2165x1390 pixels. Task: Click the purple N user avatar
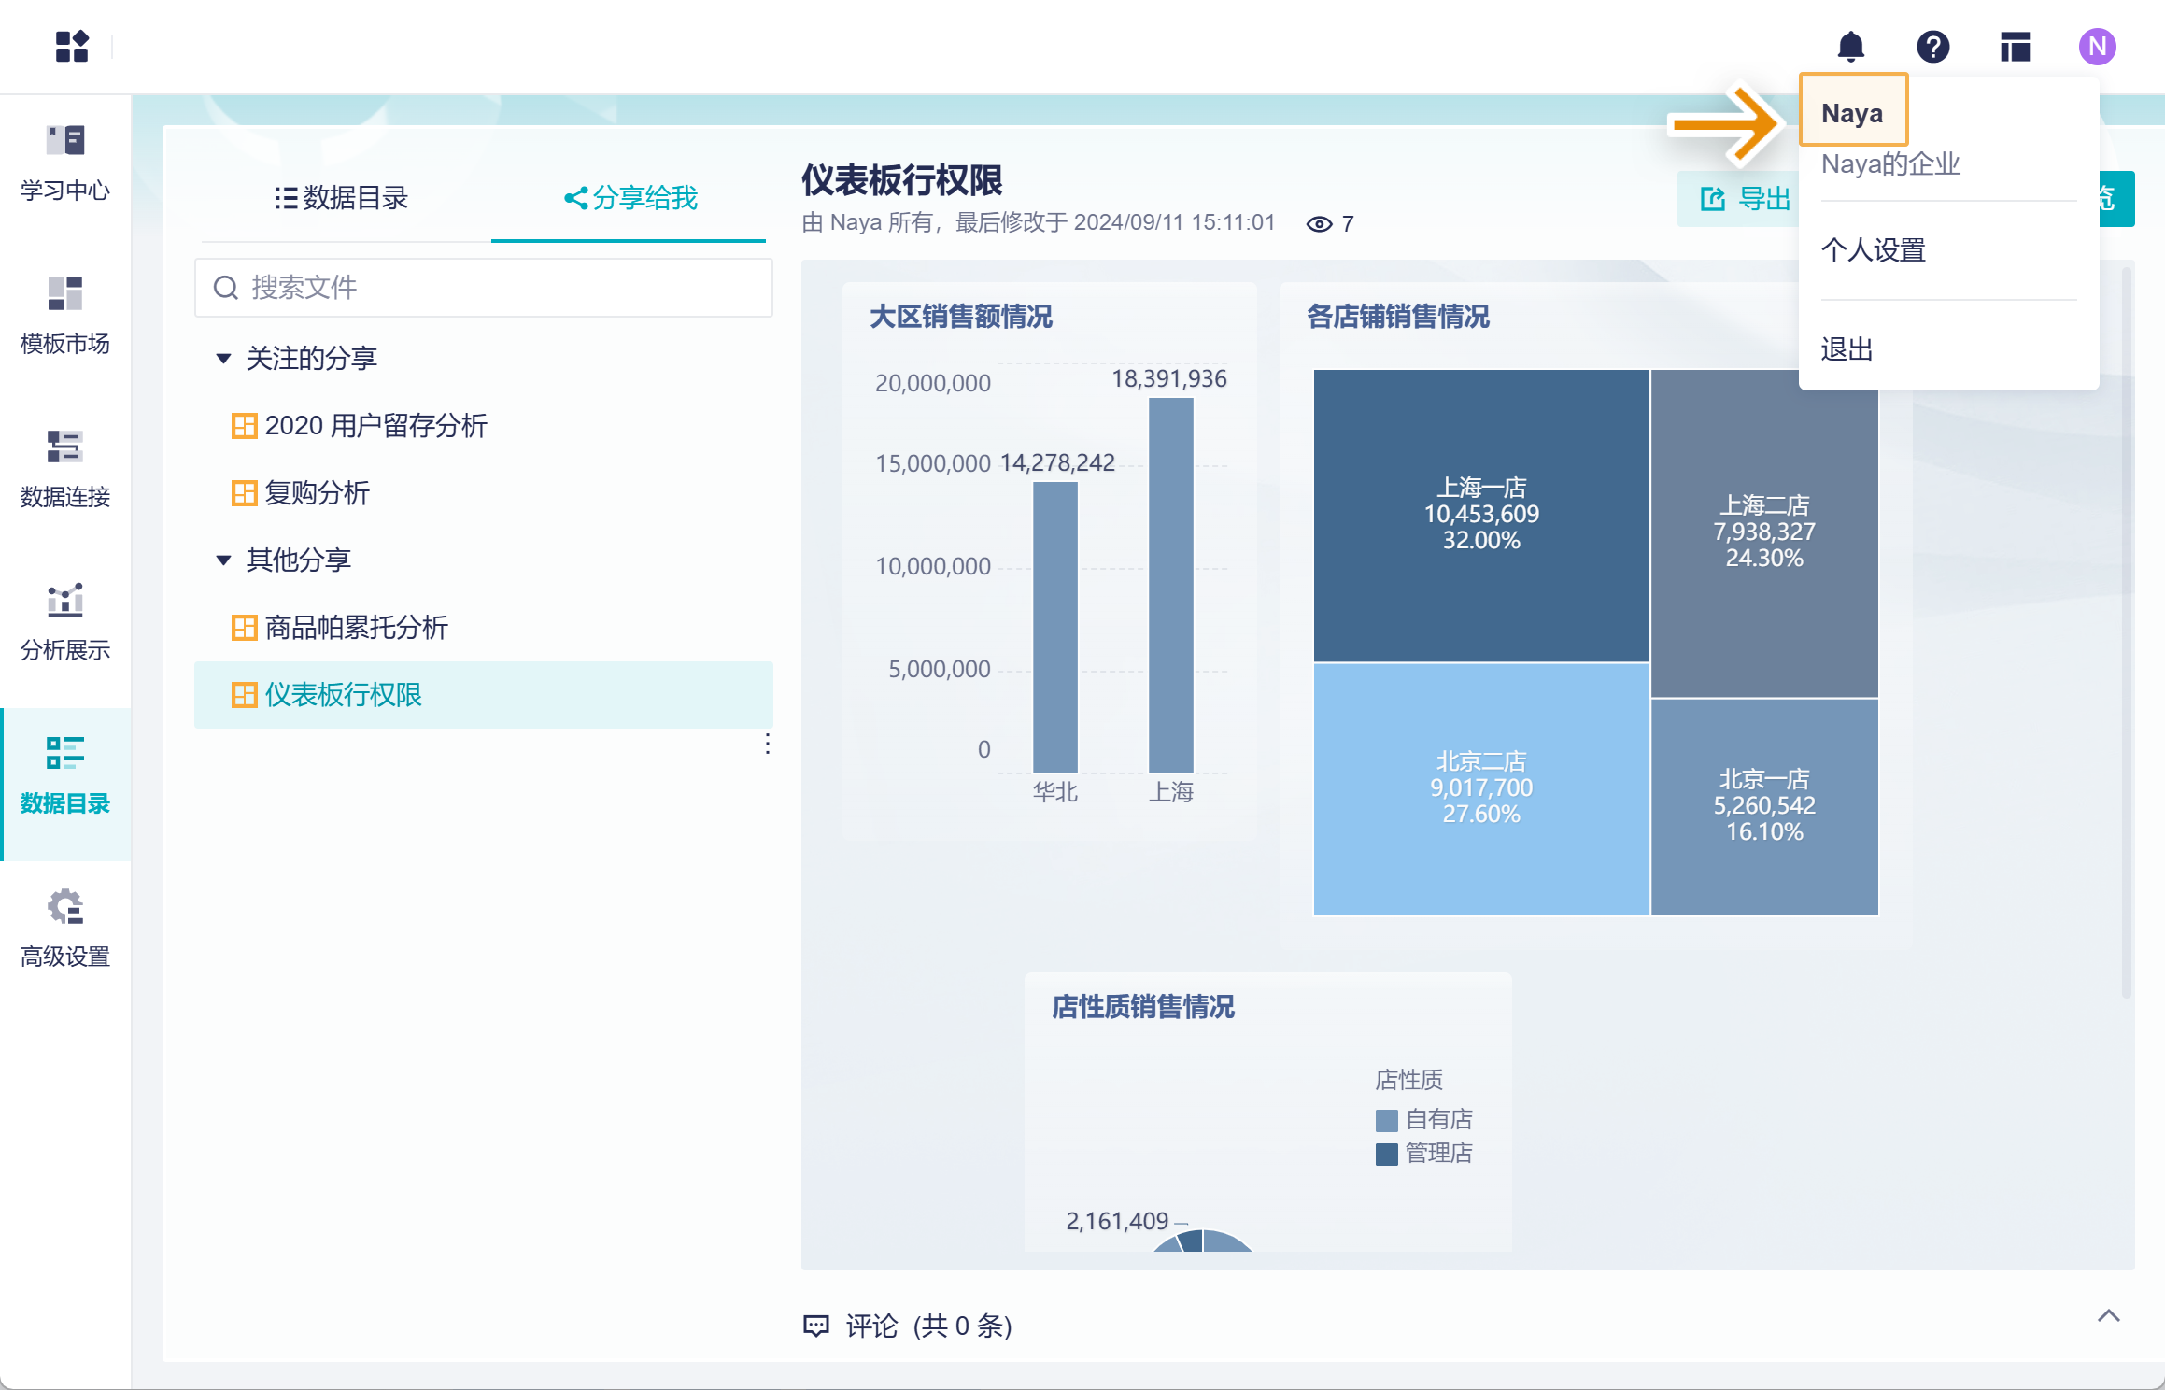coord(2097,46)
